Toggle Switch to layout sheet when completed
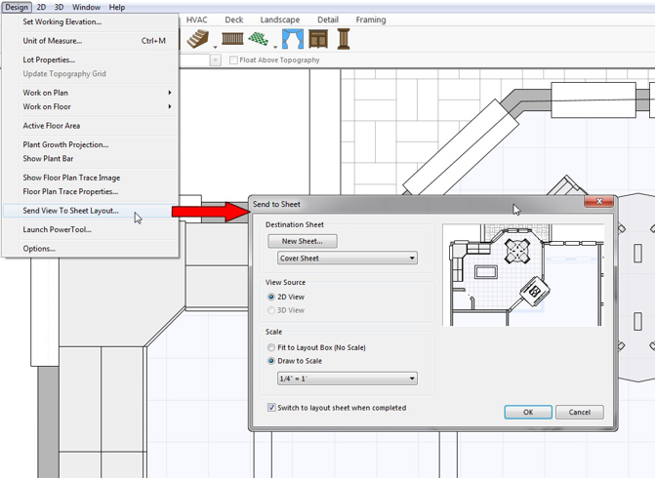The width and height of the screenshot is (656, 478). 271,408
